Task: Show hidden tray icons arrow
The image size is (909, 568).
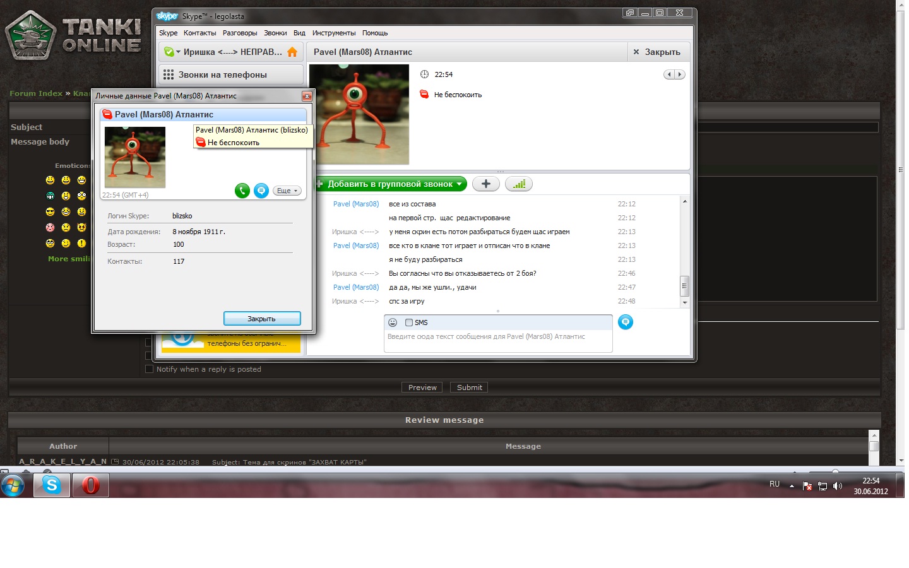Action: coord(792,486)
